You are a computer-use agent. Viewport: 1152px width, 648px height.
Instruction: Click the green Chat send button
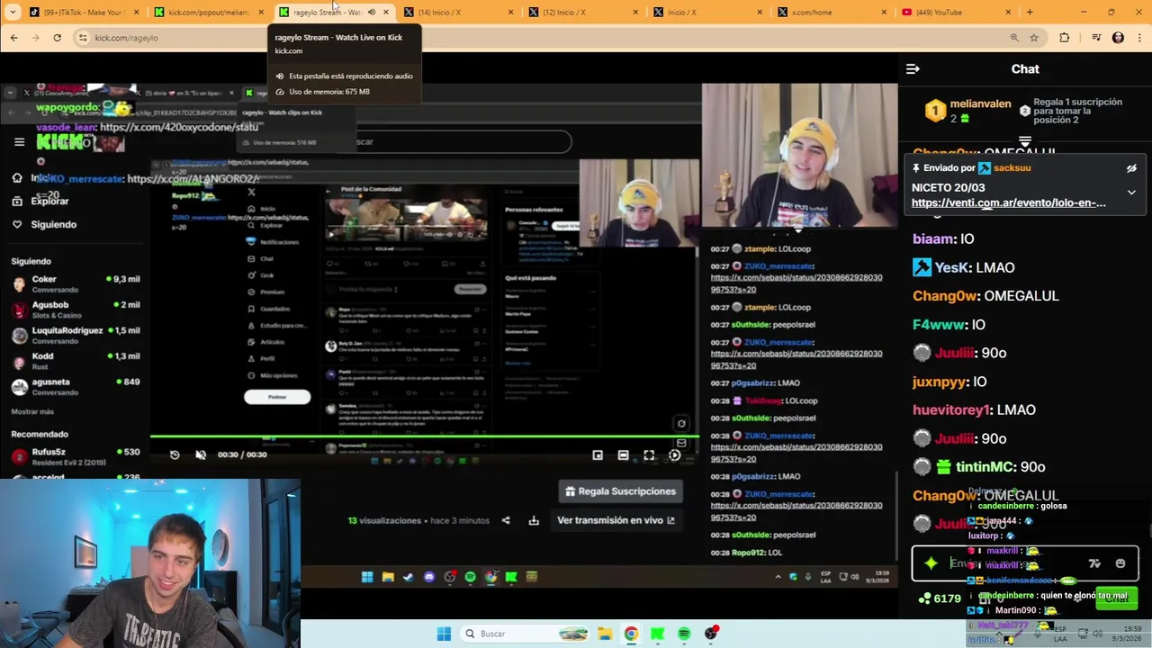tap(1116, 598)
